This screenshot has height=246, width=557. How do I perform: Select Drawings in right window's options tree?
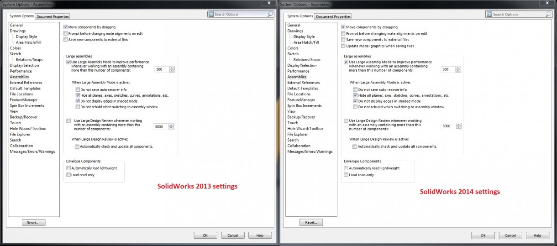click(295, 31)
